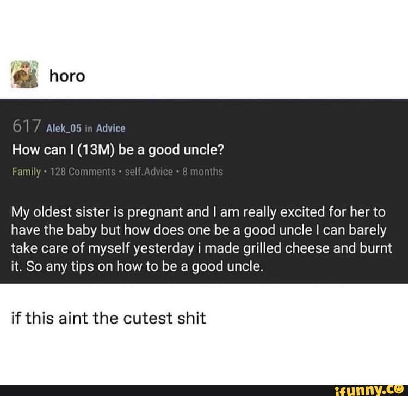Screen dimensions: 408x396
Task: Select the Family flair tag
Action: [26, 172]
